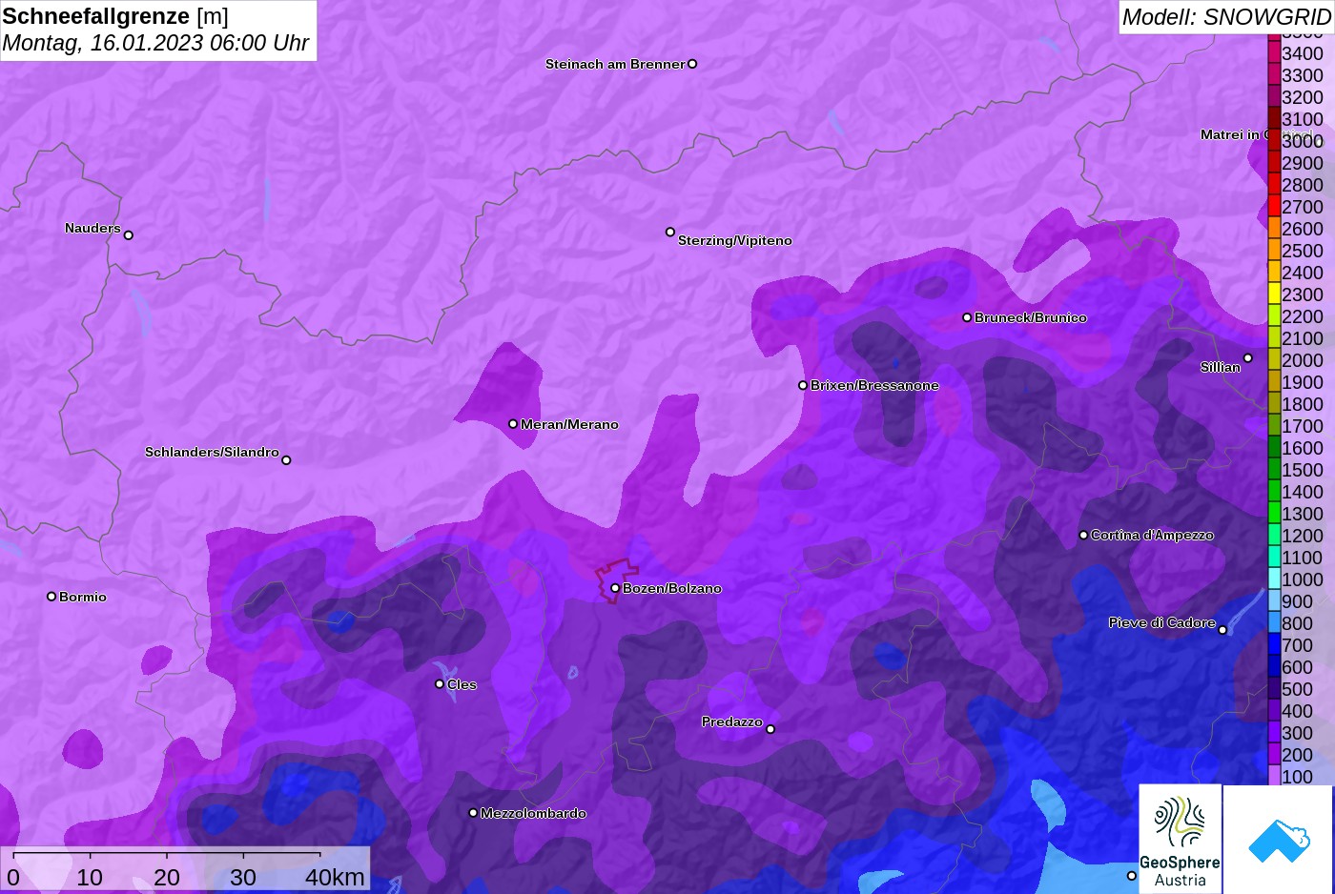Choose the 3200 m legend color swatch
This screenshot has height=894, width=1335.
(1274, 97)
